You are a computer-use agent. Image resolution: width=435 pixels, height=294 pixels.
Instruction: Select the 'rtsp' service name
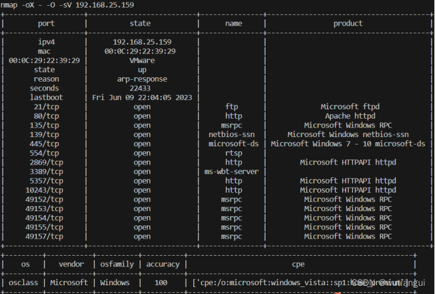pyautogui.click(x=234, y=153)
